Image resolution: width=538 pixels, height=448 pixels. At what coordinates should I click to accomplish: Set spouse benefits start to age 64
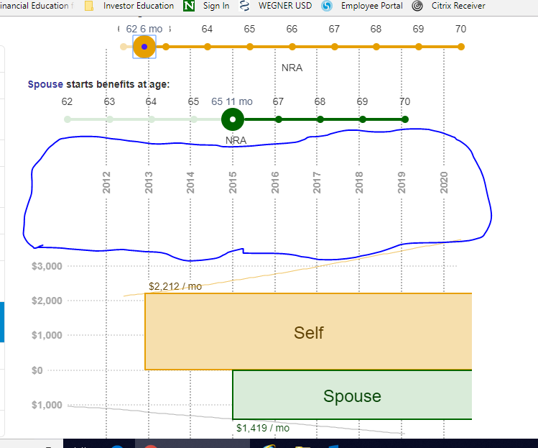[152, 119]
